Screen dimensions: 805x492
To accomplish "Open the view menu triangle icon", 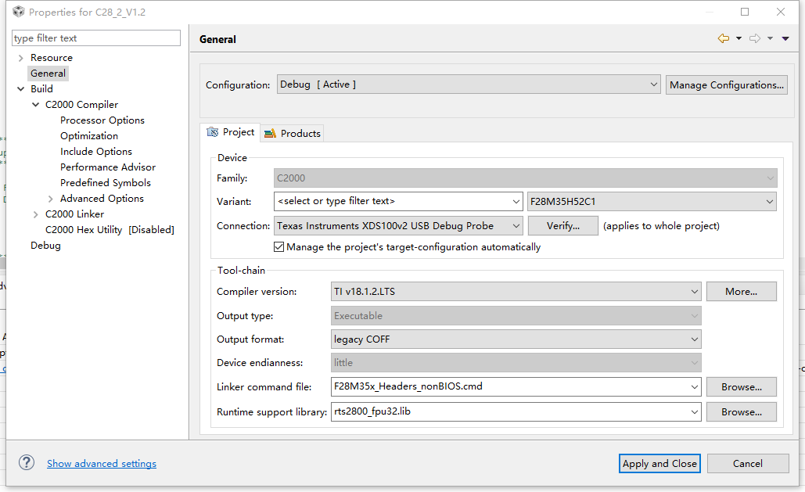I will 785,38.
